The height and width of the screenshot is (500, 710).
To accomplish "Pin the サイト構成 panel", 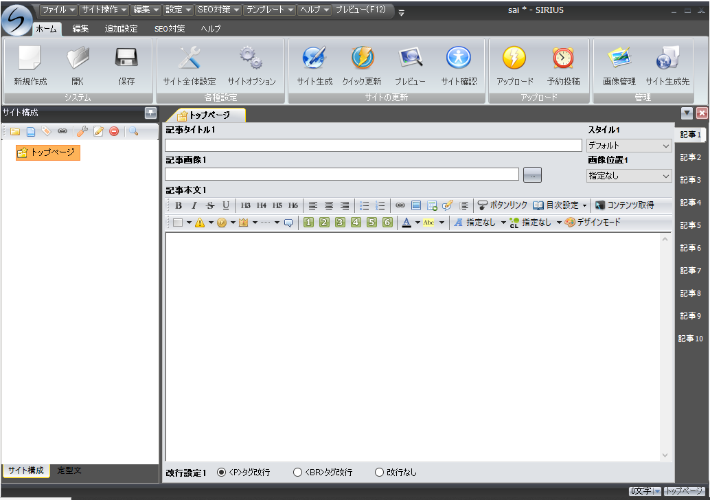I will coord(150,113).
